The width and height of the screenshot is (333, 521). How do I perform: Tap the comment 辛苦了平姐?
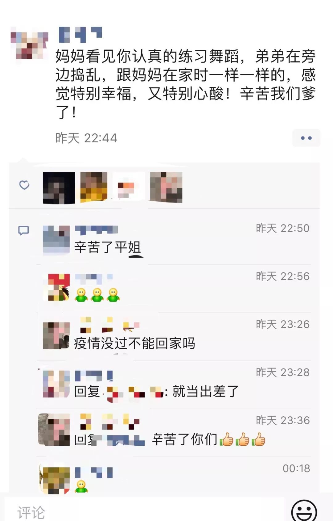coord(108,247)
